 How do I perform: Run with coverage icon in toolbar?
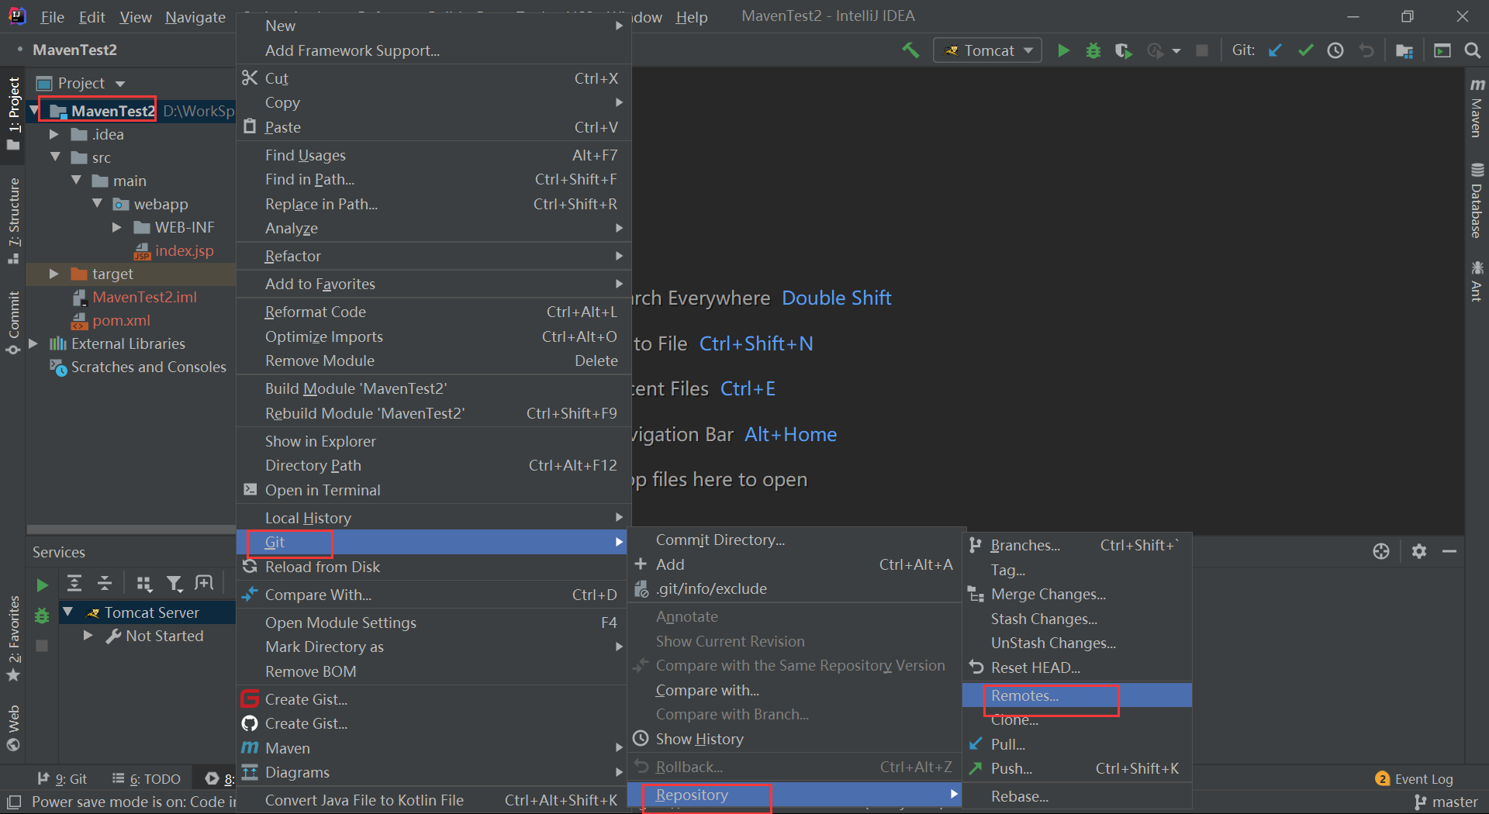point(1123,50)
